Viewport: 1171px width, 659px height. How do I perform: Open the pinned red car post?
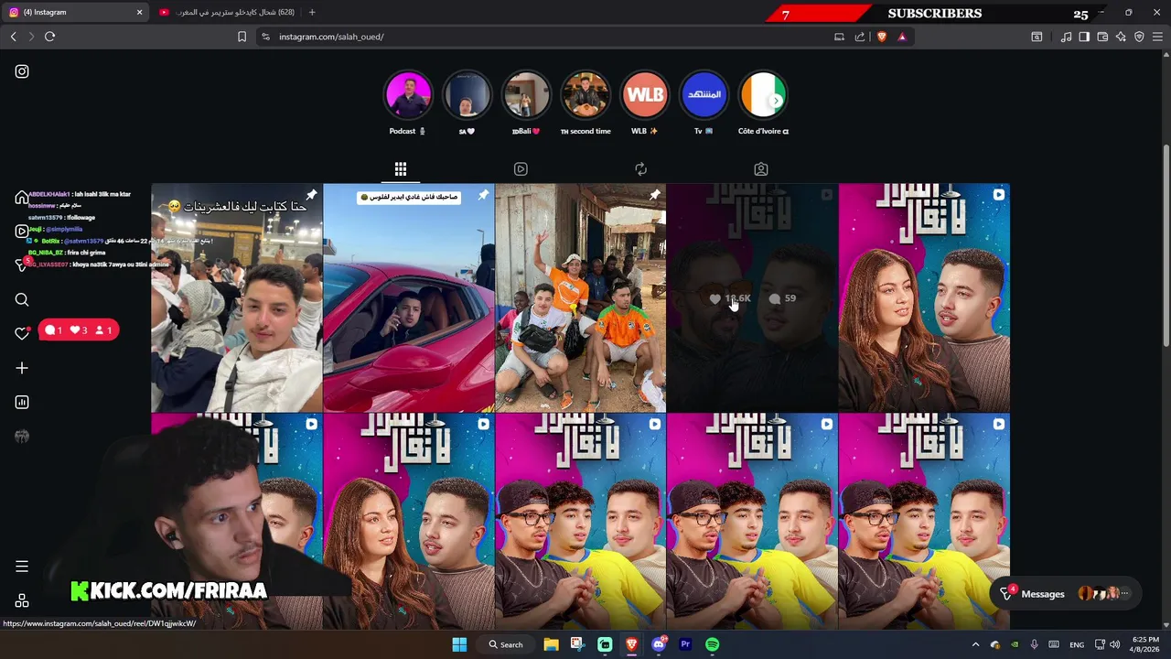tap(408, 297)
